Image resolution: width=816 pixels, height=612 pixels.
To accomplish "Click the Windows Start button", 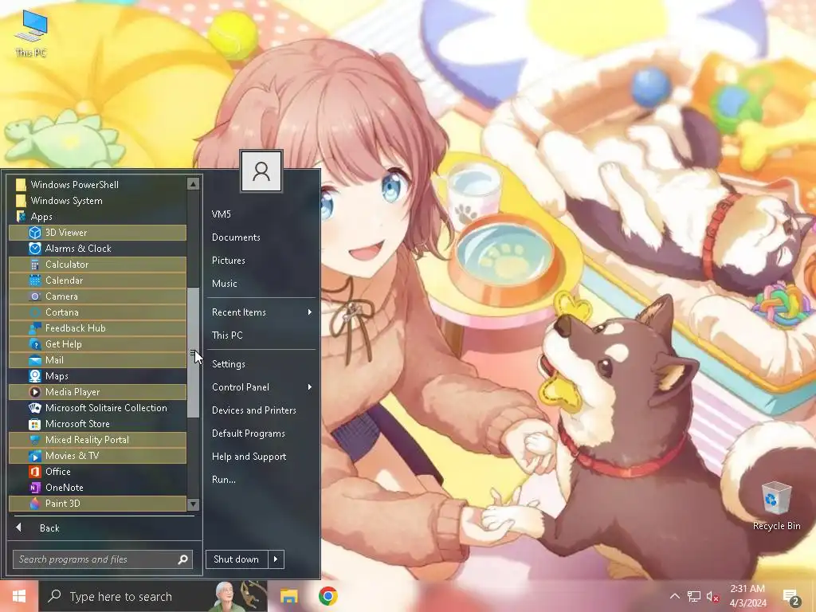I will tap(19, 596).
